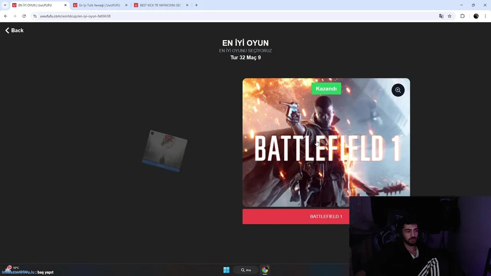Reload the page with the refresh icon
Screen dimensions: 491x276
point(24,16)
